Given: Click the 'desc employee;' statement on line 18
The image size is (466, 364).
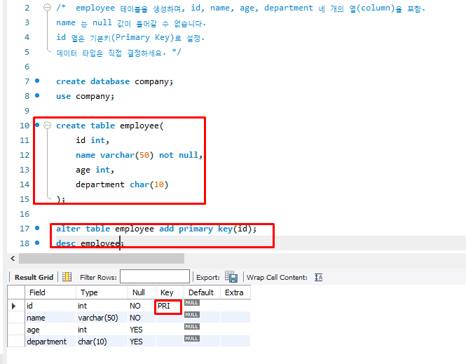Looking at the screenshot, I should click(x=90, y=243).
